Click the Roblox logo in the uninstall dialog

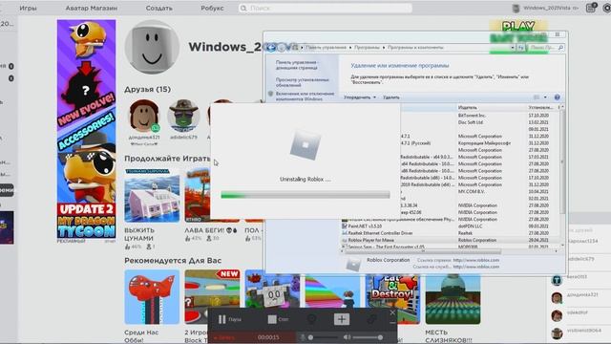305,144
